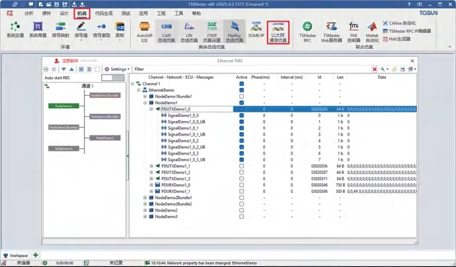Open the 系统变量 system variables tool
The image size is (456, 267).
(x=15, y=30)
